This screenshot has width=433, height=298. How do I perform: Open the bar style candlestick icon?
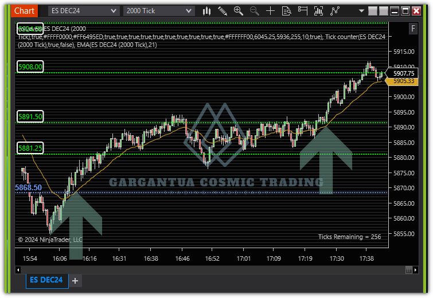click(x=206, y=11)
